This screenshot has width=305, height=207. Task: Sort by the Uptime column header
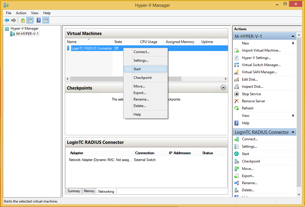pyautogui.click(x=214, y=42)
